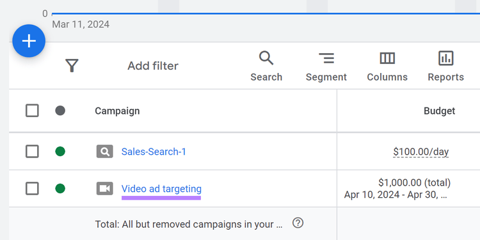Sort by the Budget column header
Screen dimensions: 480x240
point(439,111)
